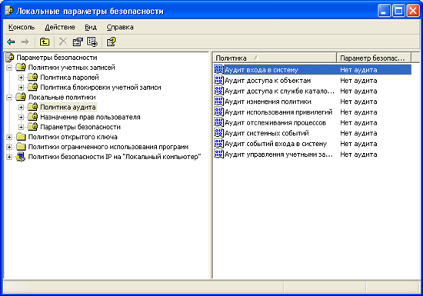Expand the Политика блокировки учетной записи node
The image size is (423, 296).
pyautogui.click(x=21, y=88)
